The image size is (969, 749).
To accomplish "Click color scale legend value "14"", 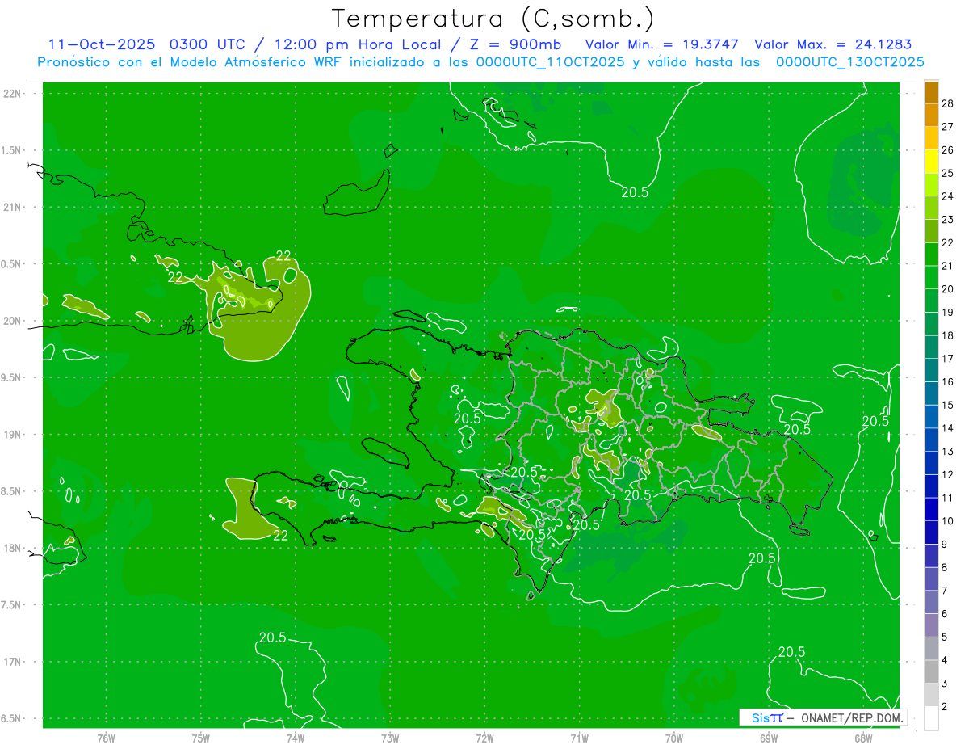I will [x=948, y=427].
